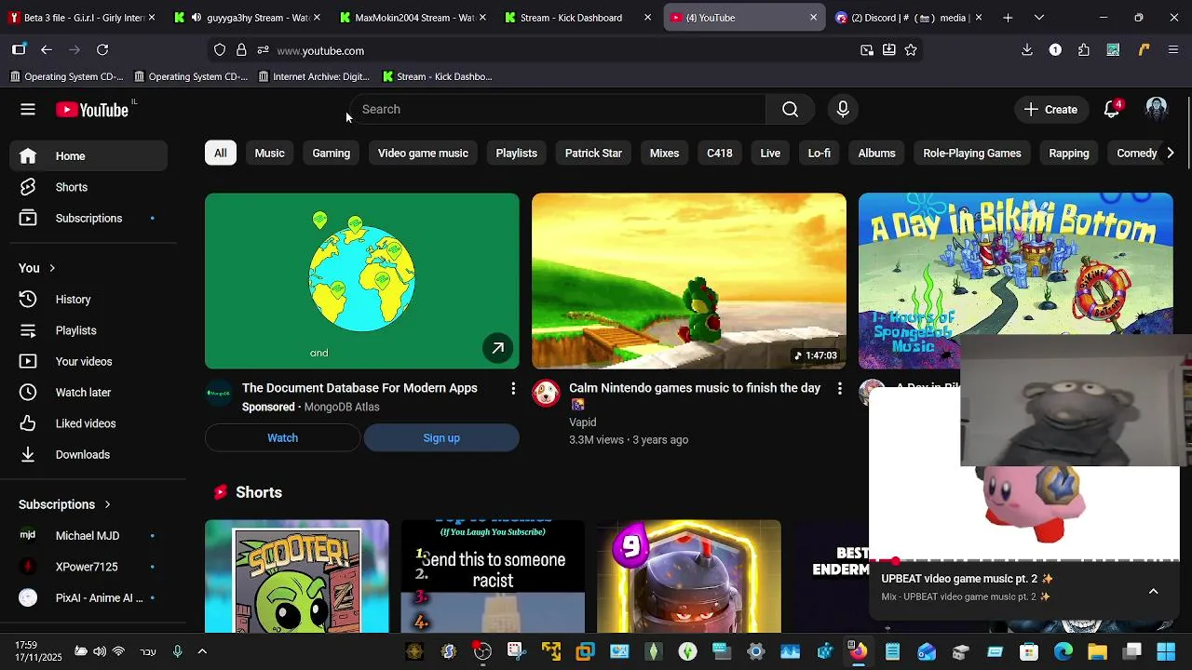
Task: Collapse the UPBEAT video game music miniplayer
Action: [x=1153, y=591]
